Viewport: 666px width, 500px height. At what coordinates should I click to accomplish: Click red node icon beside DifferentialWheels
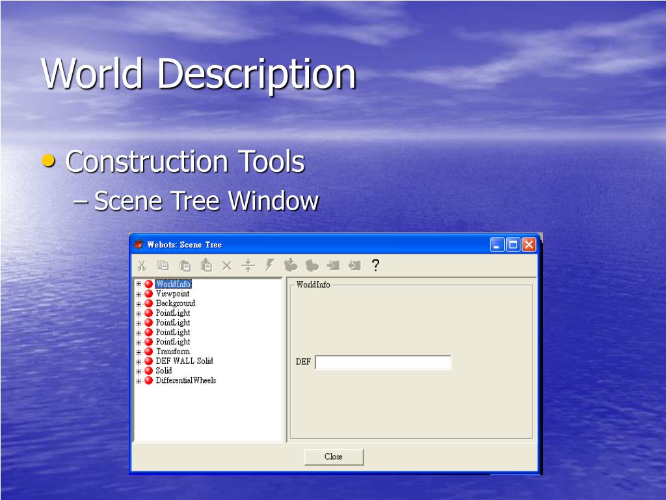pyautogui.click(x=148, y=380)
